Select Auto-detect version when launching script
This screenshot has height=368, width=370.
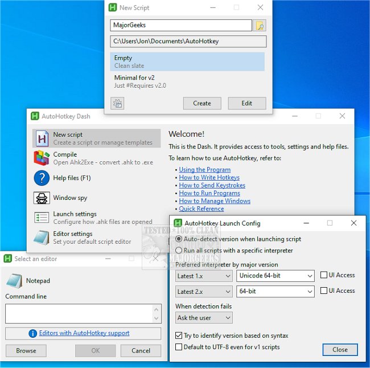[179, 239]
